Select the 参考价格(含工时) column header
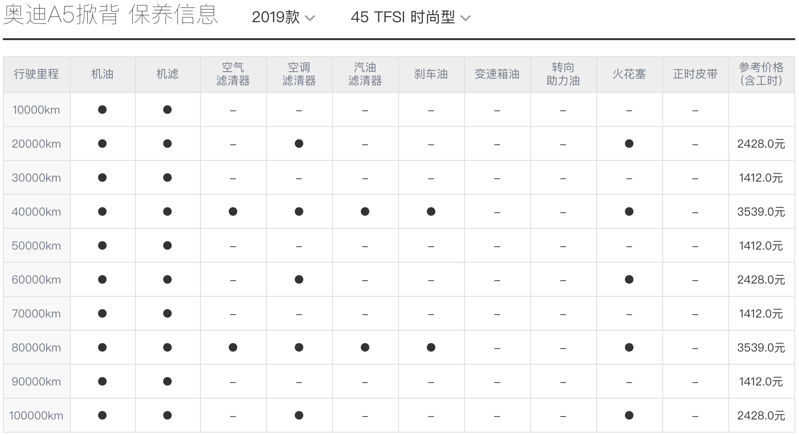 pyautogui.click(x=761, y=74)
